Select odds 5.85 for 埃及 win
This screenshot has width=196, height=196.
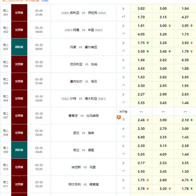[185, 77]
